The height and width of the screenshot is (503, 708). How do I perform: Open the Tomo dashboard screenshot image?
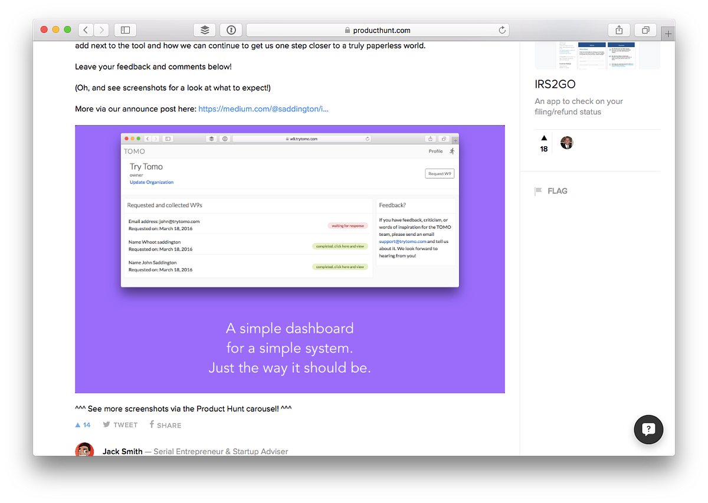point(290,259)
